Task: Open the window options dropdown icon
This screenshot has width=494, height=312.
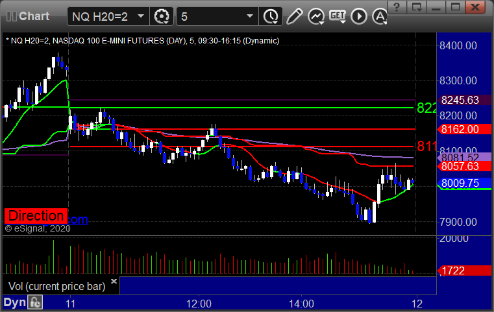Action: pyautogui.click(x=417, y=6)
